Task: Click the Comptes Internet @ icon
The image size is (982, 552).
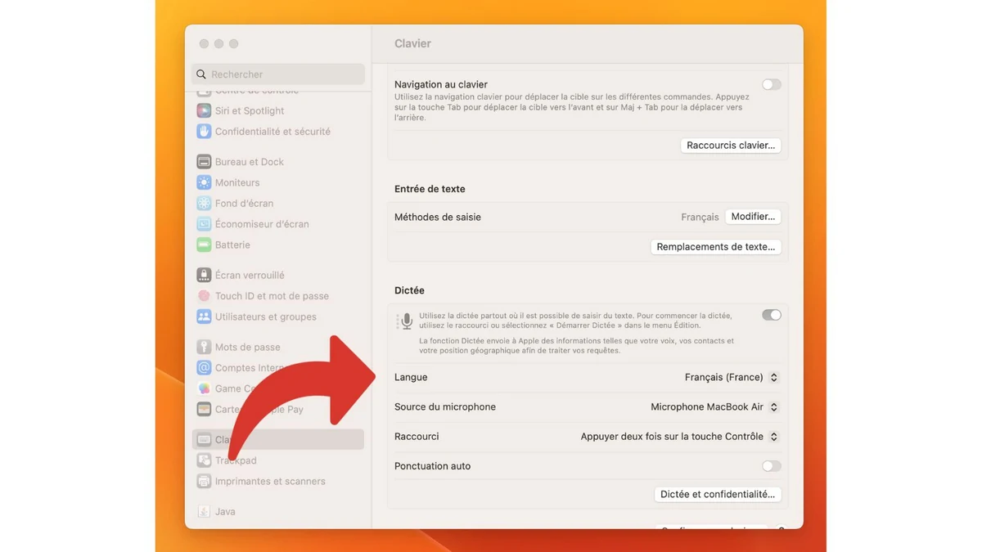Action: (204, 368)
